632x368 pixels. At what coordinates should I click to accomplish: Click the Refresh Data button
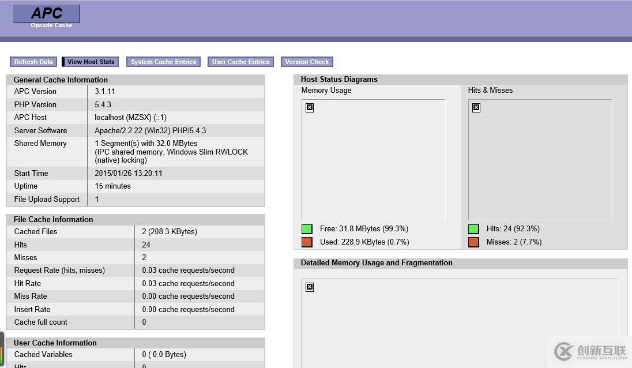click(x=33, y=62)
